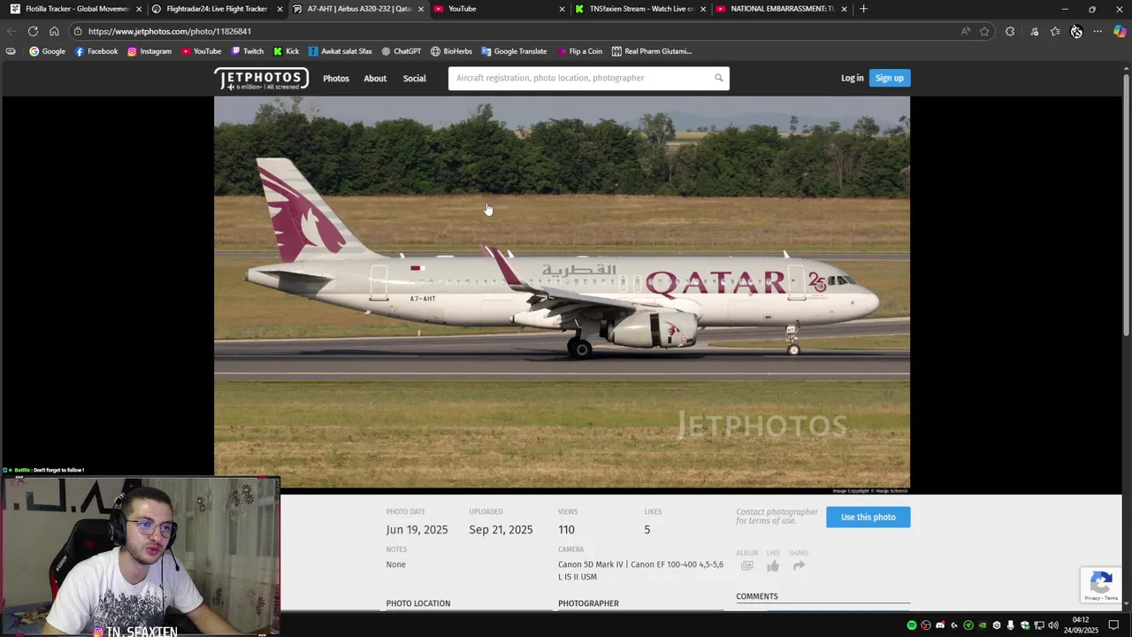Click the search magnifier icon
Screen dimensions: 1132x637
[x=719, y=78]
